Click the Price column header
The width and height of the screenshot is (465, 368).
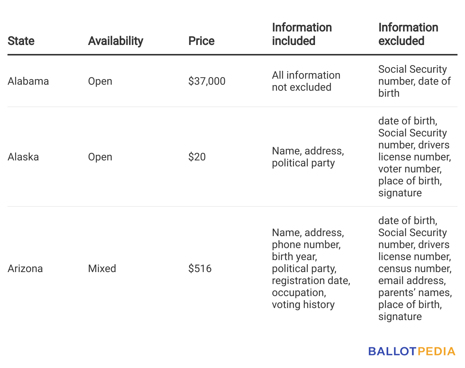tap(201, 41)
